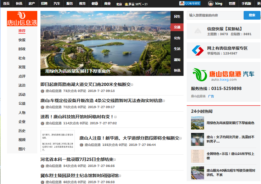Open the 管理 menu in top bar

(x=232, y=3)
